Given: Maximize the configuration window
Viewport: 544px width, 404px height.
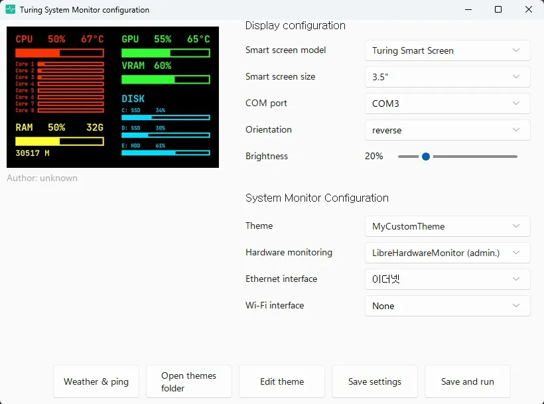Looking at the screenshot, I should (498, 9).
